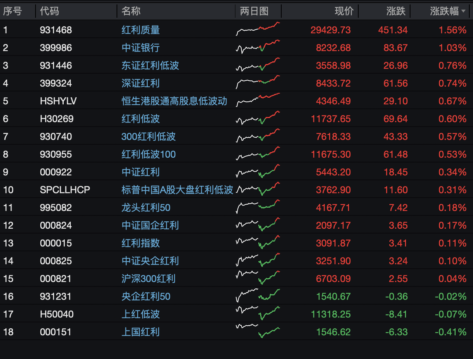Open the 上红低波 index
Viewport: 473px width, 359px height.
tap(141, 314)
